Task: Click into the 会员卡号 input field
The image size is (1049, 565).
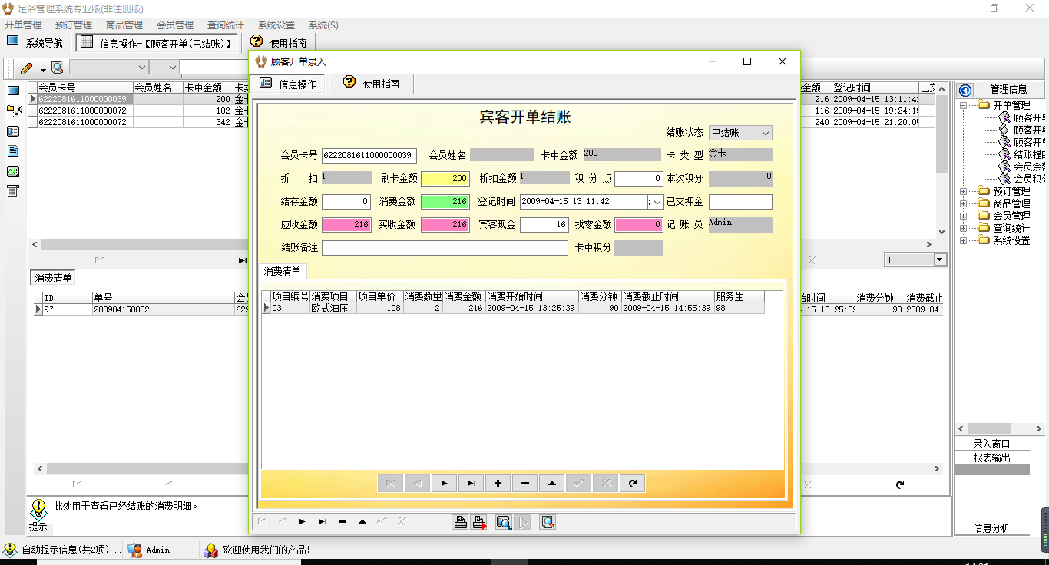Action: point(369,156)
